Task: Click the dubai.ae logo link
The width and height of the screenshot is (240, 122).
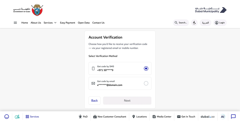Action: pyautogui.click(x=207, y=117)
